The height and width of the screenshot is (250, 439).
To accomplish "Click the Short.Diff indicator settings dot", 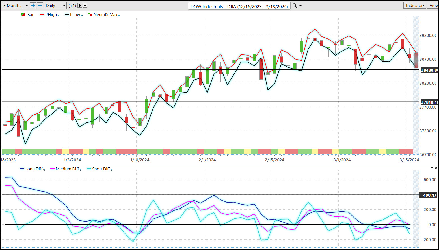I will [111, 170].
